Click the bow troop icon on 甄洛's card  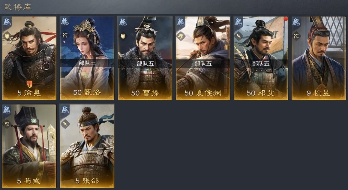pyautogui.click(x=65, y=35)
